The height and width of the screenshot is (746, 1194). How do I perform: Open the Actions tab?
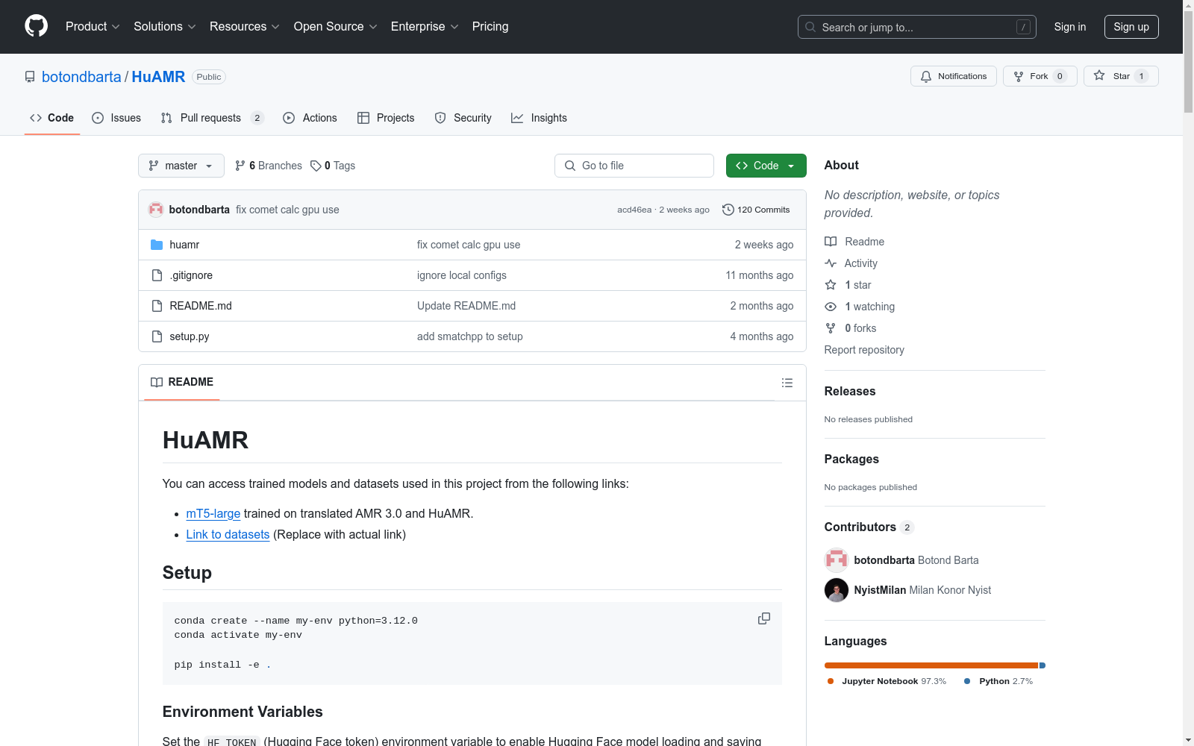coord(310,118)
